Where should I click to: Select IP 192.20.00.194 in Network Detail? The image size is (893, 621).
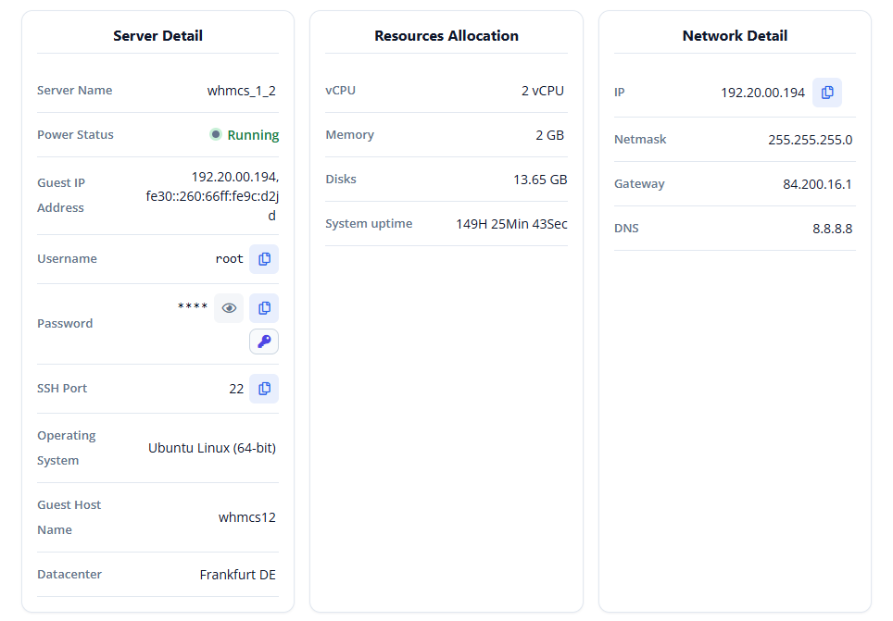point(763,93)
